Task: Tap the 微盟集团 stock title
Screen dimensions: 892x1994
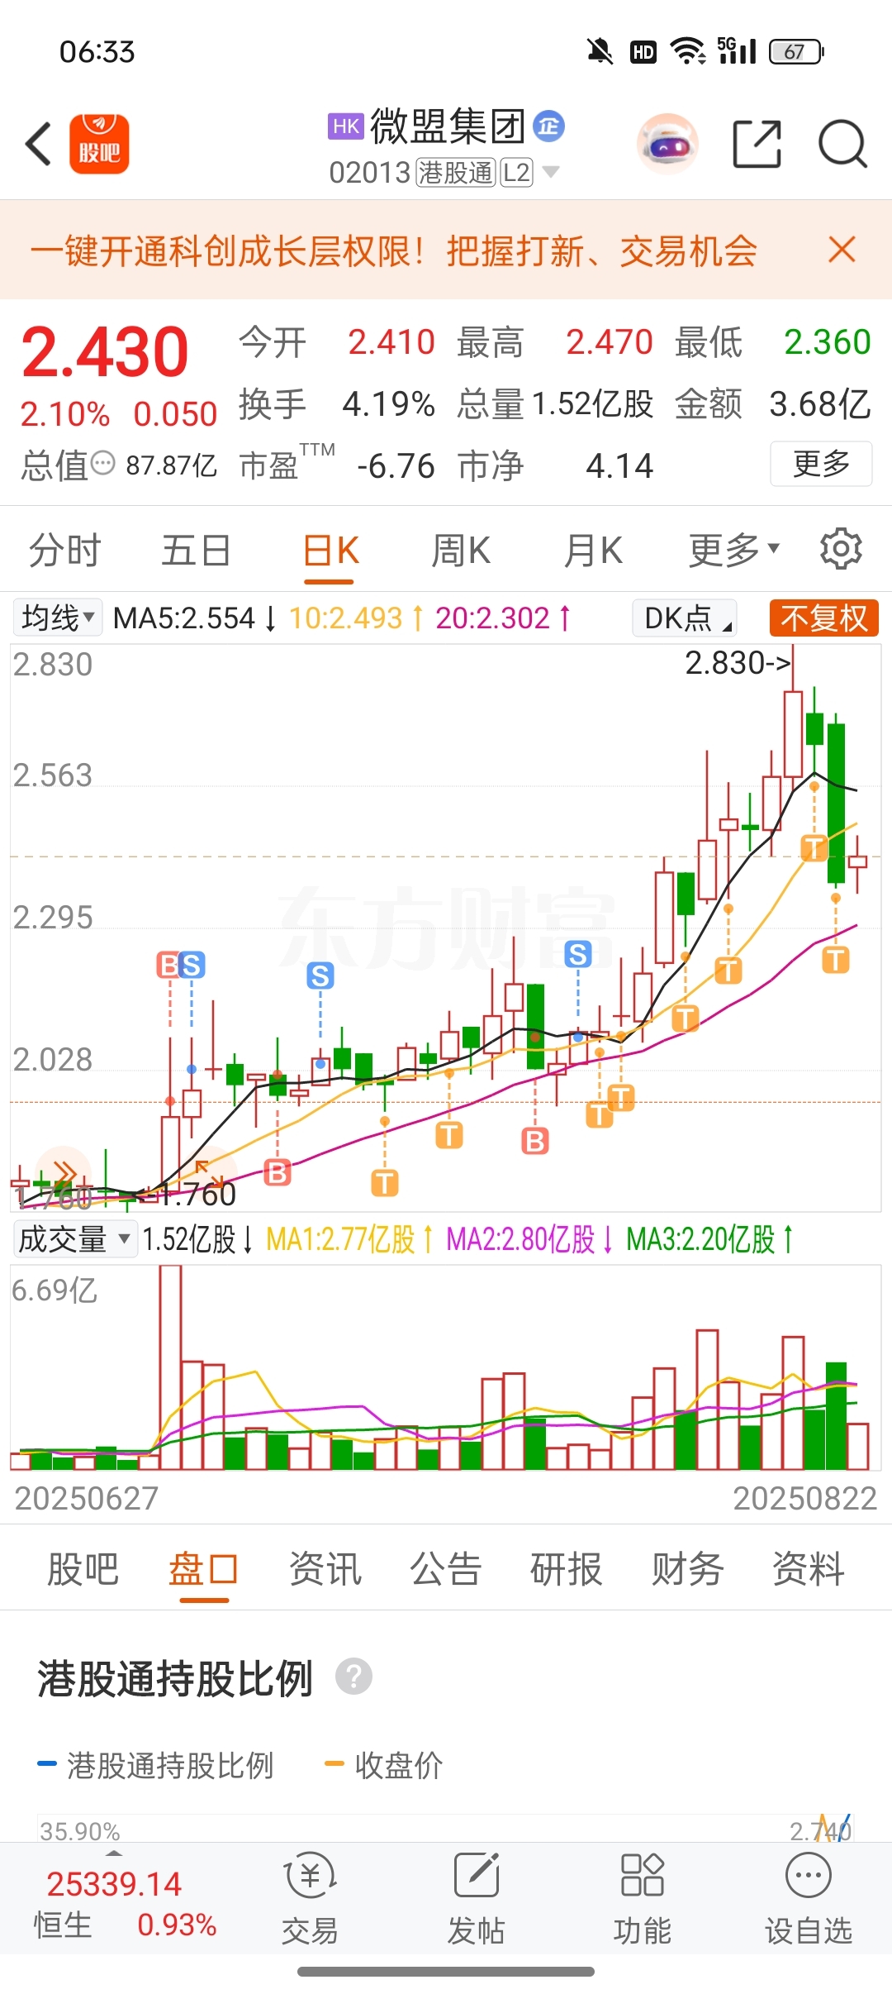Action: (x=448, y=126)
